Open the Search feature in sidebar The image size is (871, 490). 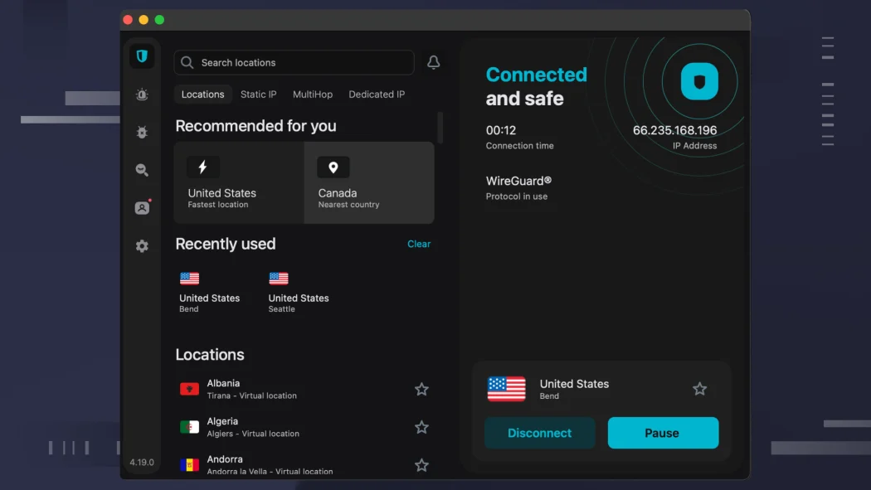click(142, 170)
